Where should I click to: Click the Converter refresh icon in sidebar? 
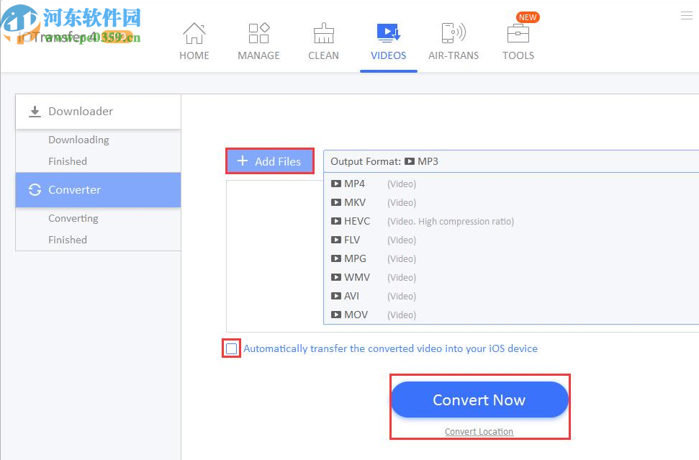pos(35,190)
